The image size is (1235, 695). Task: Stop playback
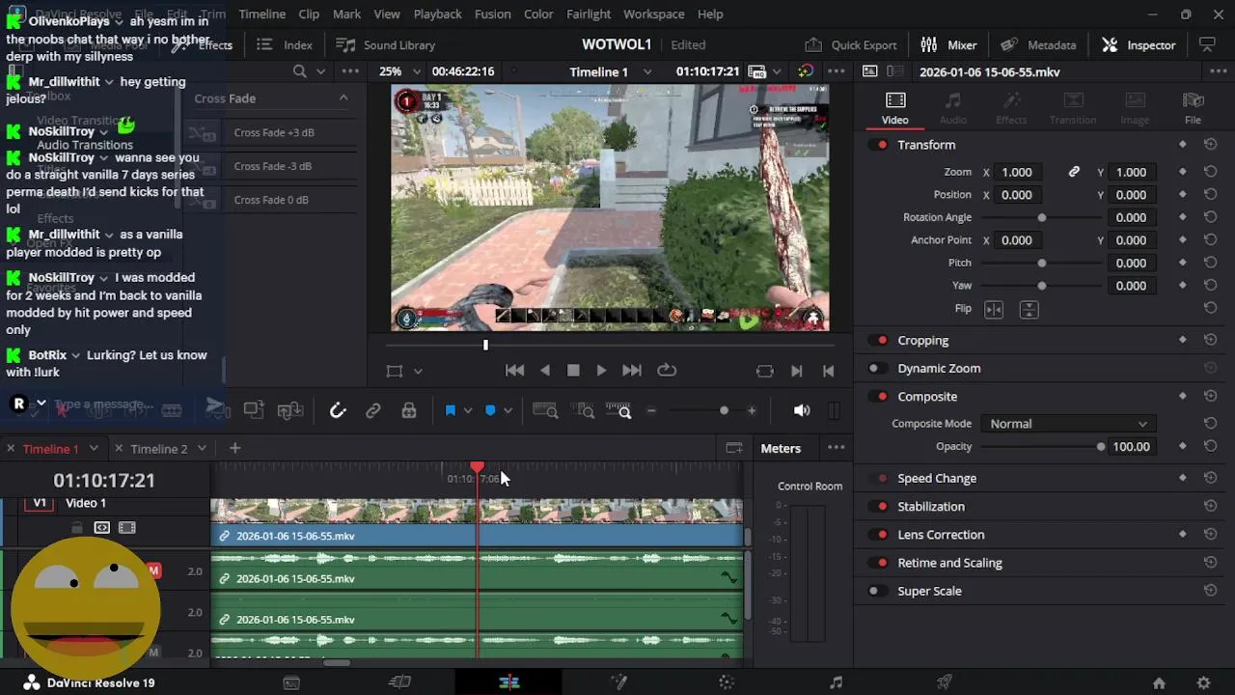tap(573, 371)
